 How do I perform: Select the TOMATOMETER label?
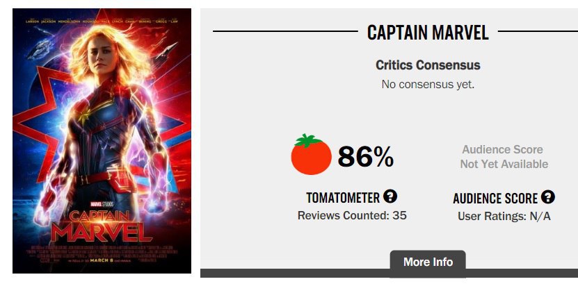click(x=343, y=198)
